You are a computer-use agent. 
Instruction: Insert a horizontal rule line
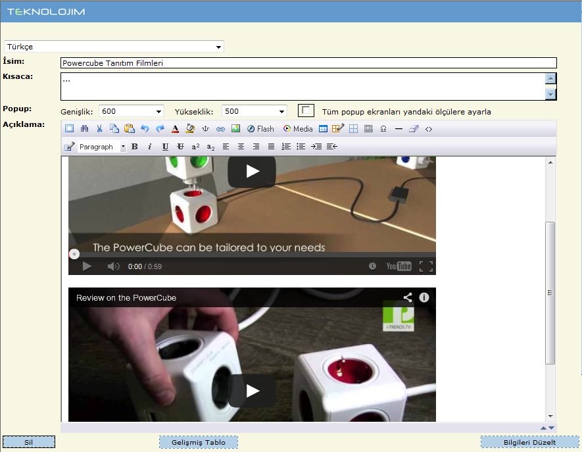tap(399, 129)
